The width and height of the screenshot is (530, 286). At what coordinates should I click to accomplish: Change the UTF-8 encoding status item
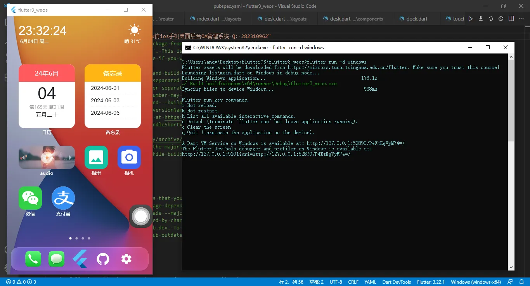pos(336,282)
